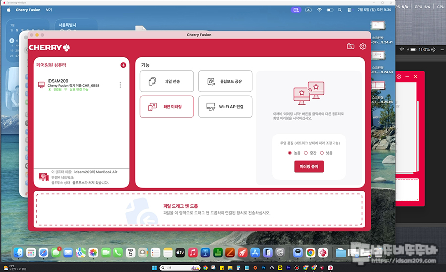Open the Cherry Fusion app menu in menu bar
This screenshot has height=272, width=446.
pos(28,10)
